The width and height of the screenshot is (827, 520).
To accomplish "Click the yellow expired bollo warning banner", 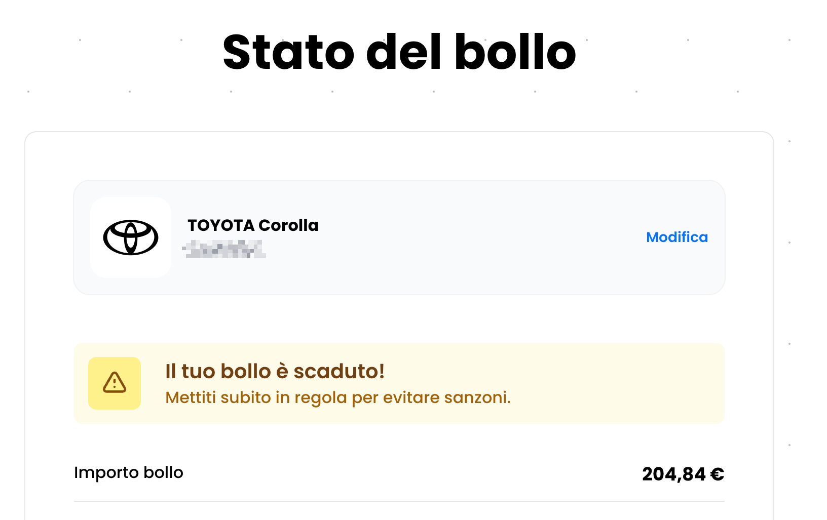I will point(400,383).
